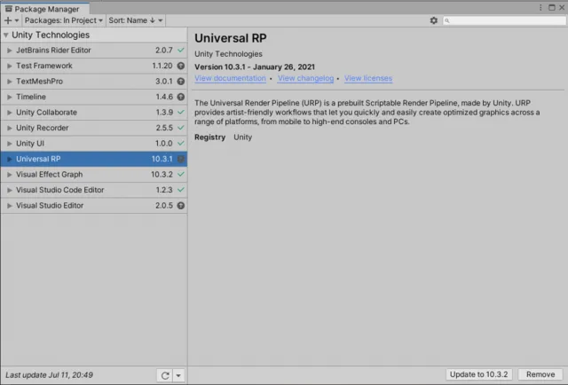Viewport: 568px width, 385px height.
Task: Click the Last update Jul 11 status text
Action: (50, 375)
